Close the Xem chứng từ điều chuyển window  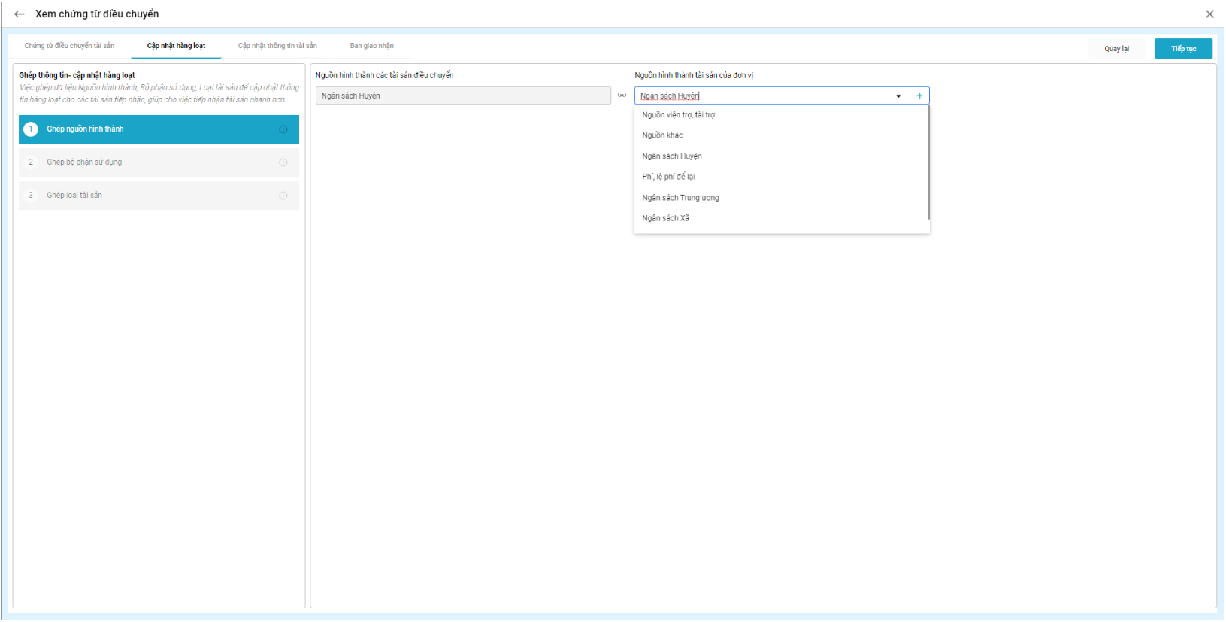[x=1209, y=14]
